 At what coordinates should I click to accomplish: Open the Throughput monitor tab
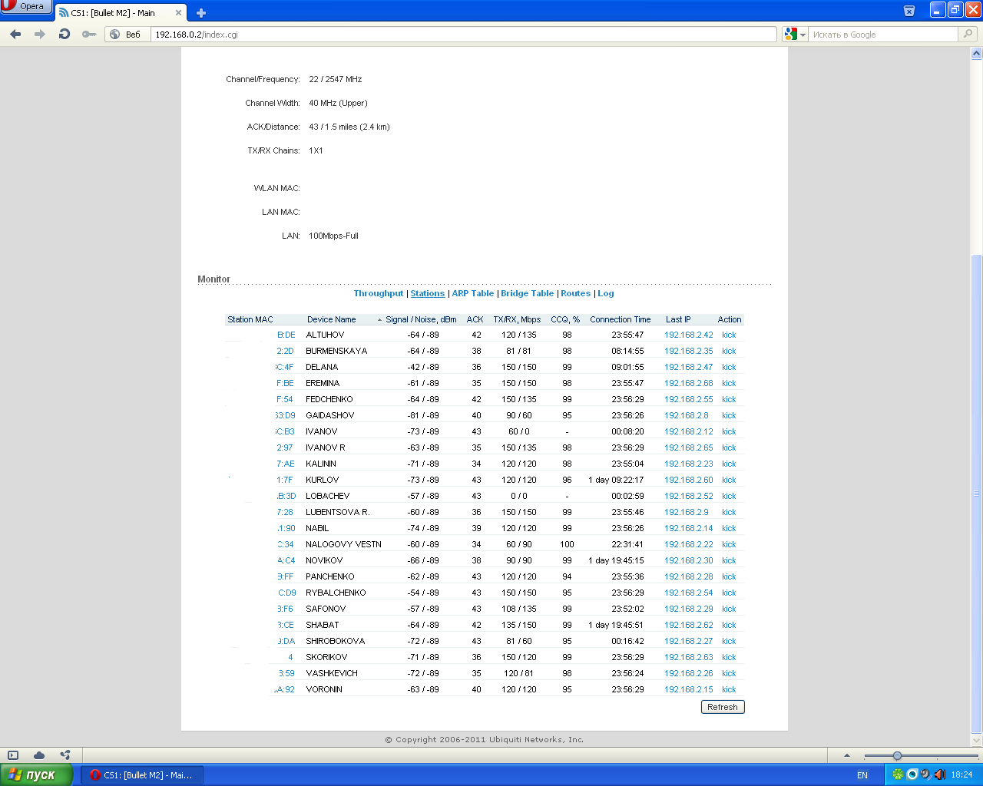379,293
